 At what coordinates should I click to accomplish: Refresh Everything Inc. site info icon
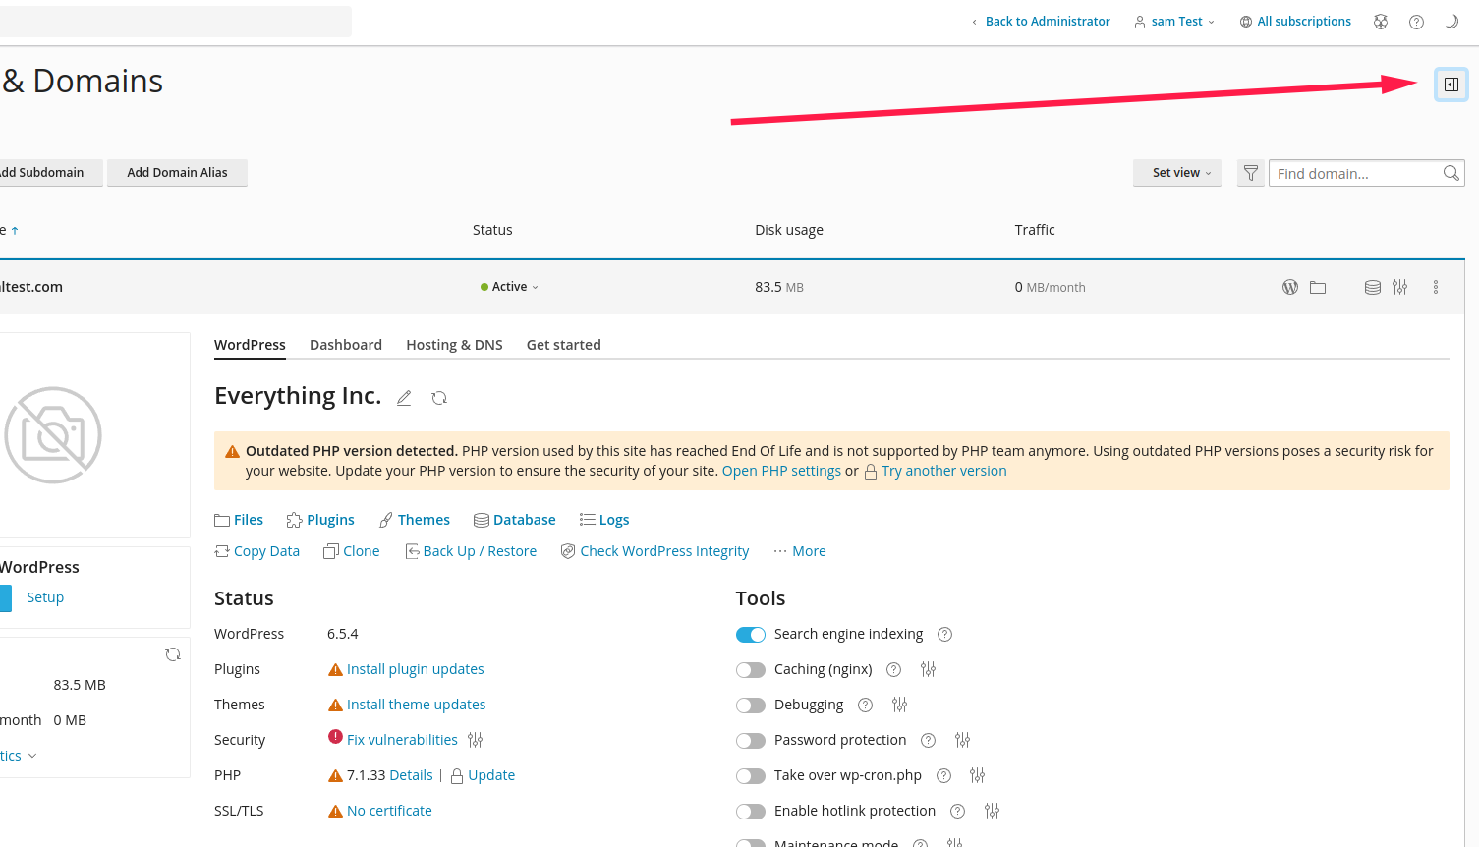point(439,398)
